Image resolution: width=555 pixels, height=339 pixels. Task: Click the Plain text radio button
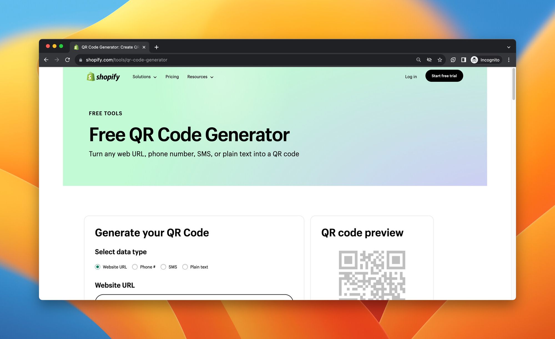click(x=184, y=267)
